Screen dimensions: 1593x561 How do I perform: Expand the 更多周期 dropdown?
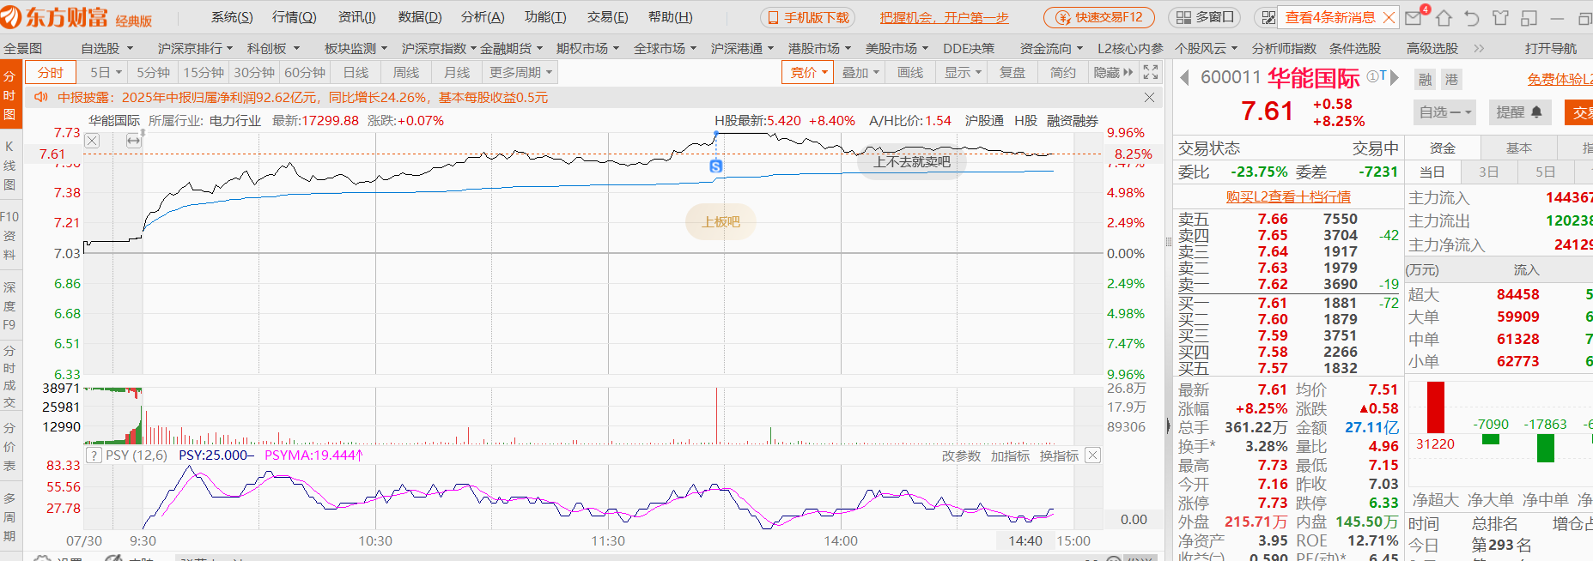coord(520,73)
